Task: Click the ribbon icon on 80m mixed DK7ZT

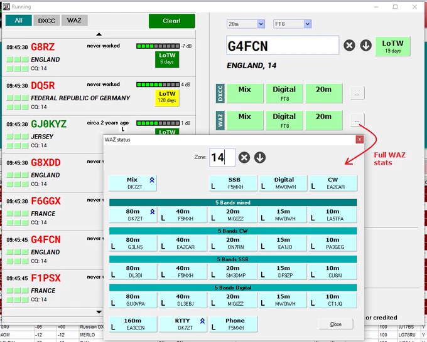Action: [152, 212]
